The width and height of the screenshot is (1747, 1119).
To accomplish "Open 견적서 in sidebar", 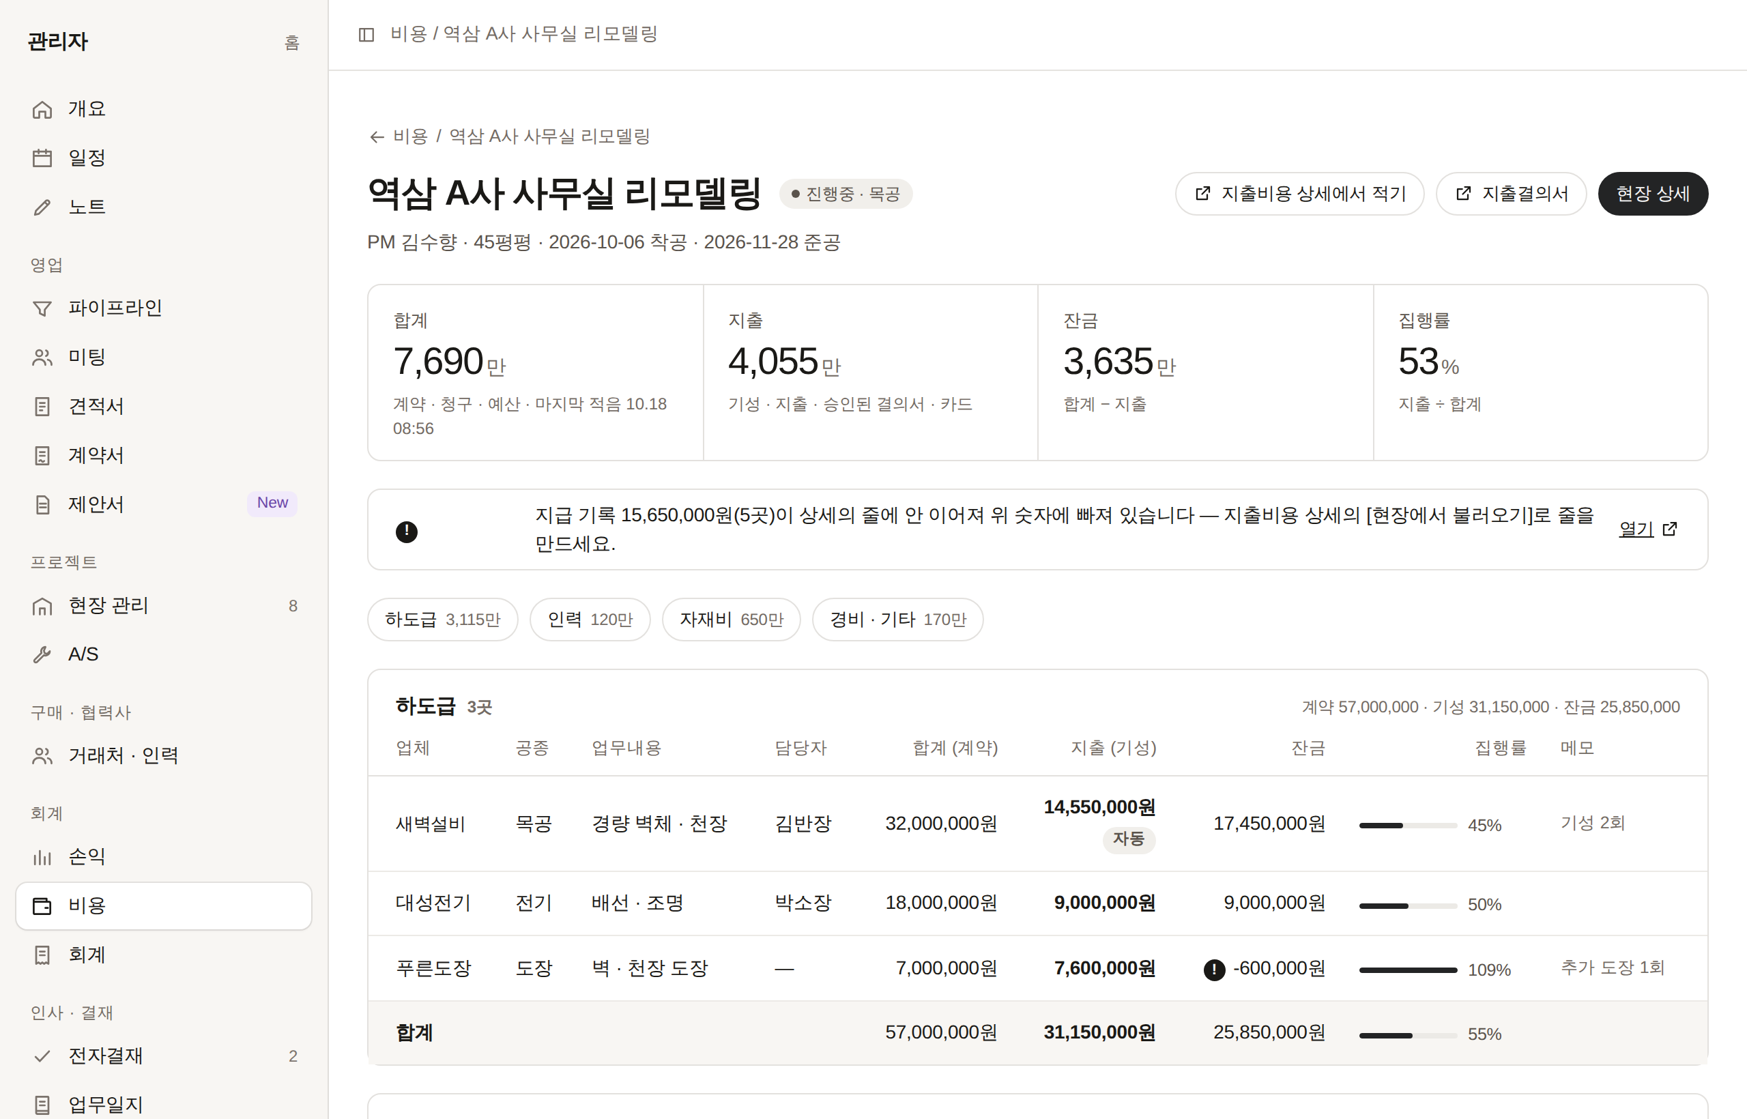I will click(164, 406).
